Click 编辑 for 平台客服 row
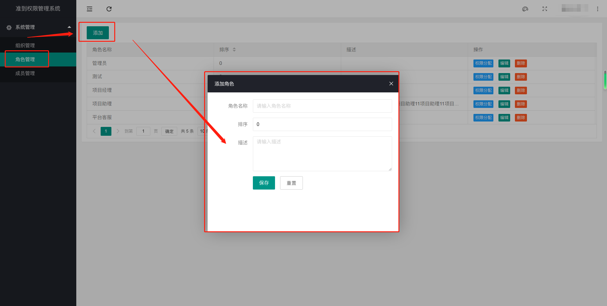Image resolution: width=607 pixels, height=306 pixels. (504, 118)
